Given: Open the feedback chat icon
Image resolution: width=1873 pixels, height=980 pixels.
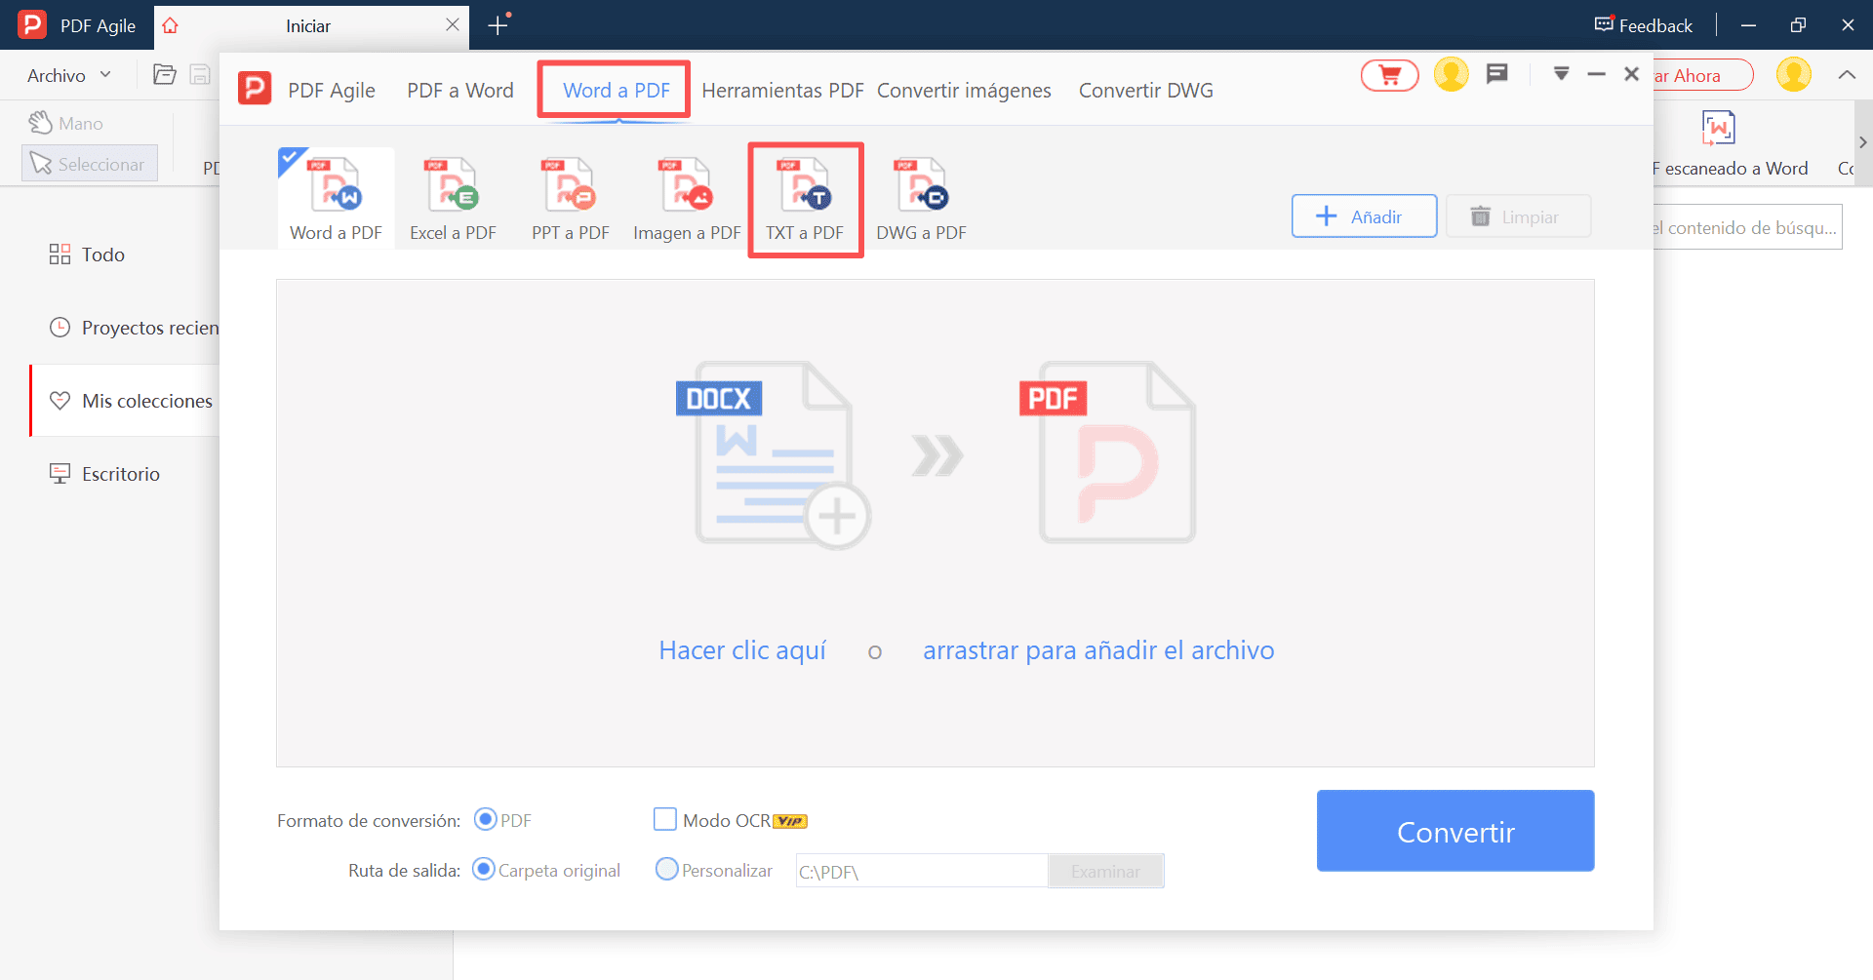Looking at the screenshot, I should click(1497, 73).
